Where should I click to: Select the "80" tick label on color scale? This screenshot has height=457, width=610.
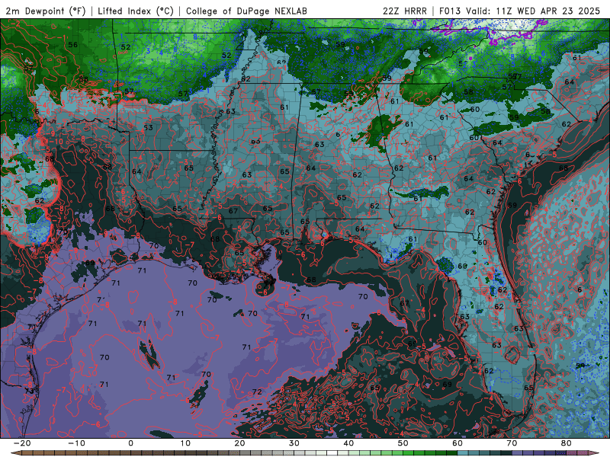pyautogui.click(x=567, y=443)
